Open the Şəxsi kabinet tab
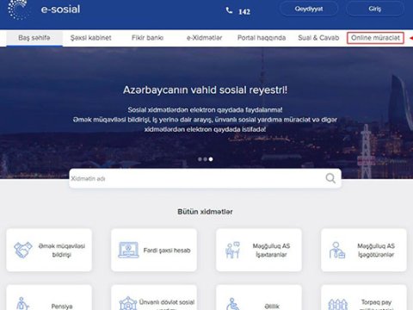Viewport: 413px width, 310px height. 91,38
